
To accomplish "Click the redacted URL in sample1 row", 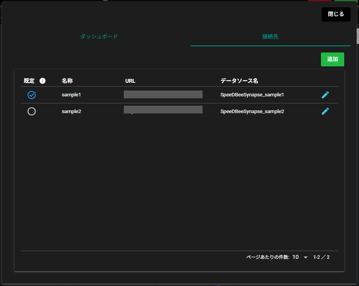I will [x=163, y=94].
